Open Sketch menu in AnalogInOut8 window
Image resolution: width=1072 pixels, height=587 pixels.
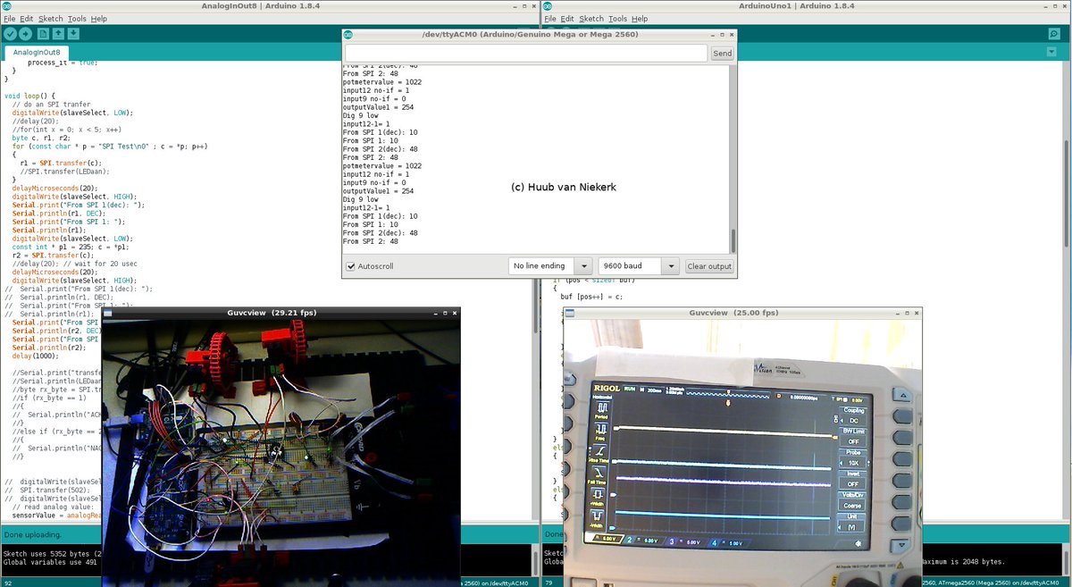(x=51, y=18)
